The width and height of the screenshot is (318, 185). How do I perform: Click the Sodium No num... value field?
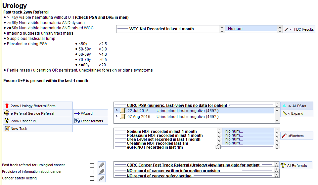click(x=248, y=131)
